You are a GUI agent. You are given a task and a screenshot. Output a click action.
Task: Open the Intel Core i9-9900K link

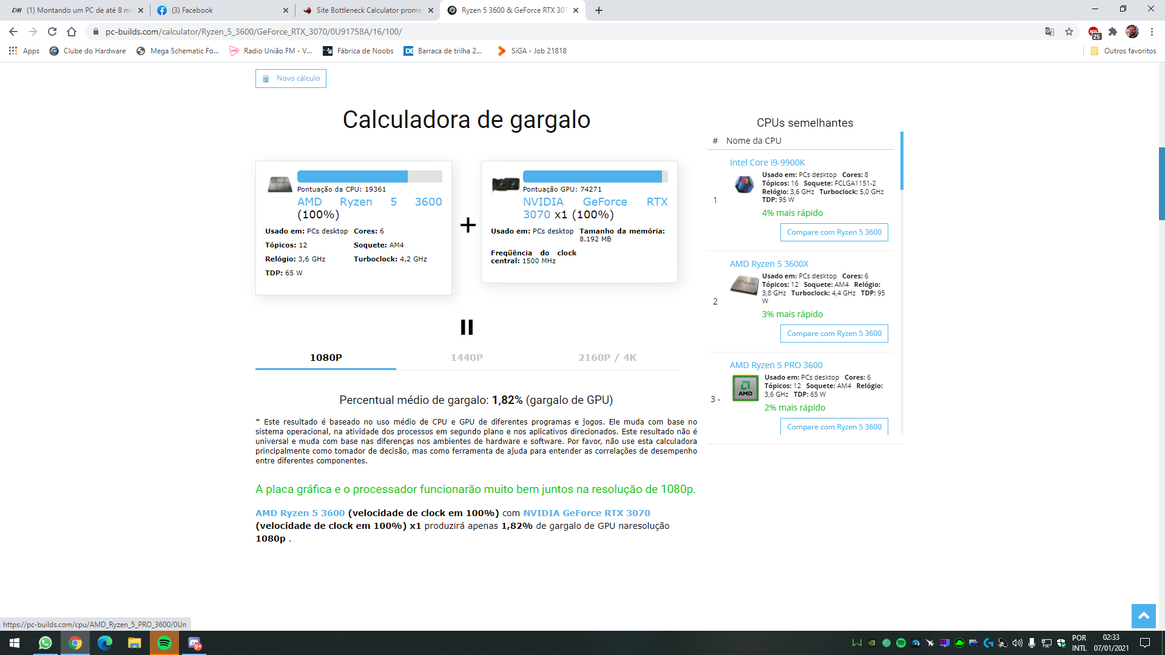[767, 163]
